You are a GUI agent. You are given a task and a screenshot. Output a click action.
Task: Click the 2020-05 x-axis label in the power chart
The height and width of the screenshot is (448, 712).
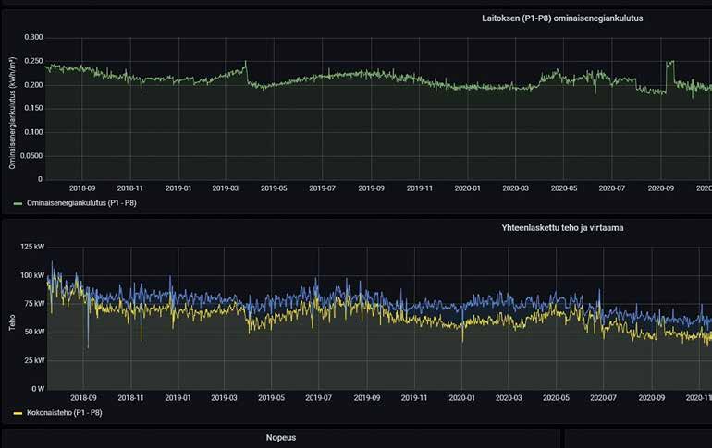click(x=556, y=398)
